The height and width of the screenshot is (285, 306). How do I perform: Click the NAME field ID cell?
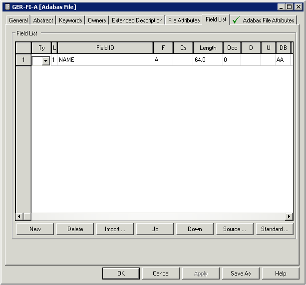tap(105, 60)
